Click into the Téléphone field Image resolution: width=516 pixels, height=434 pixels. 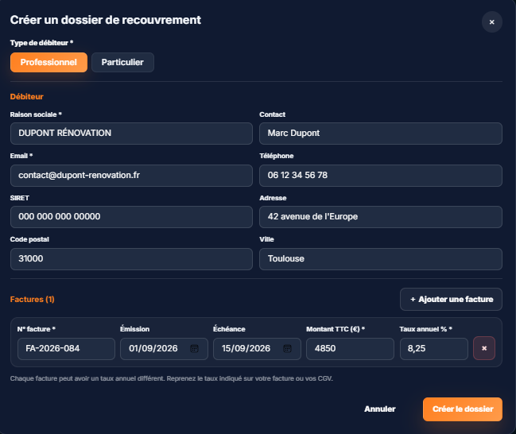tap(381, 176)
